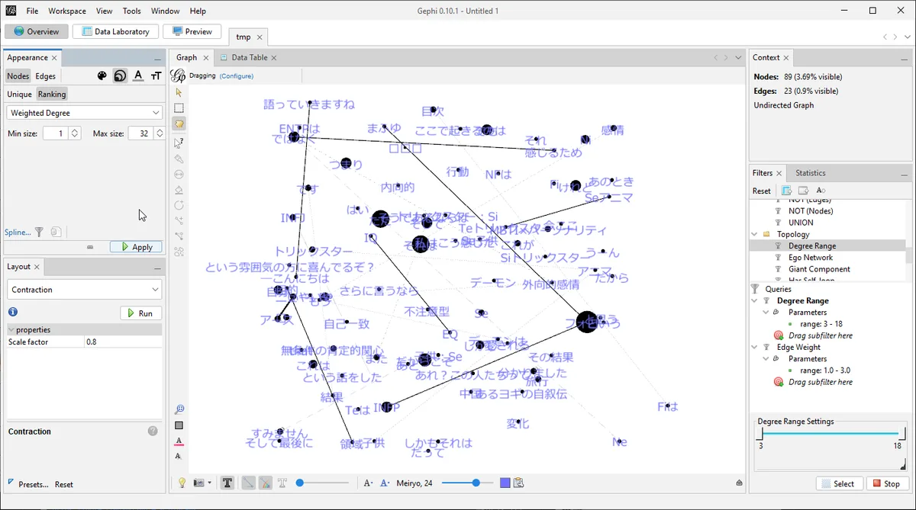Select the color palette appearance icon
The height and width of the screenshot is (510, 916).
pyautogui.click(x=102, y=75)
